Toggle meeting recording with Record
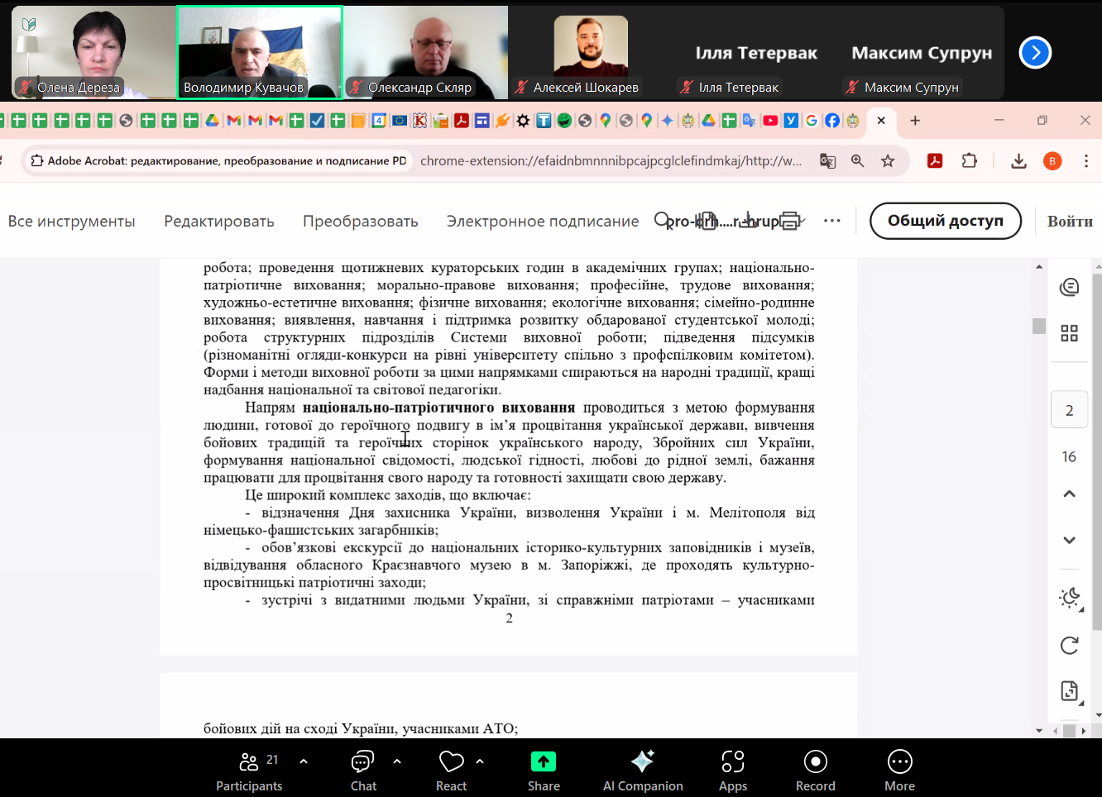This screenshot has width=1102, height=797. pyautogui.click(x=815, y=770)
